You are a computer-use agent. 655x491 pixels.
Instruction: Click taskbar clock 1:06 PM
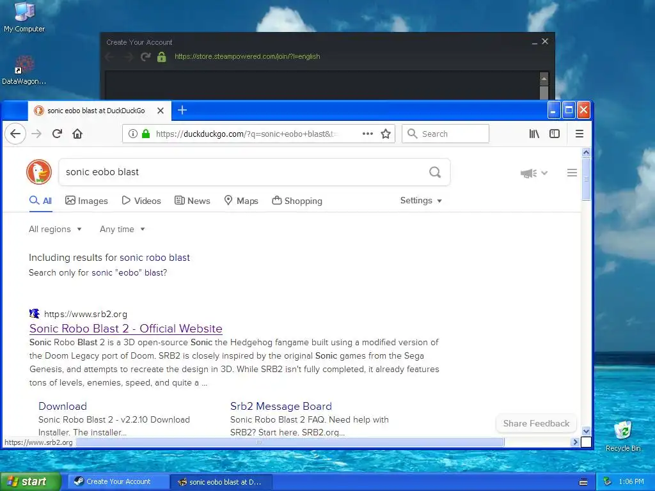[631, 482]
